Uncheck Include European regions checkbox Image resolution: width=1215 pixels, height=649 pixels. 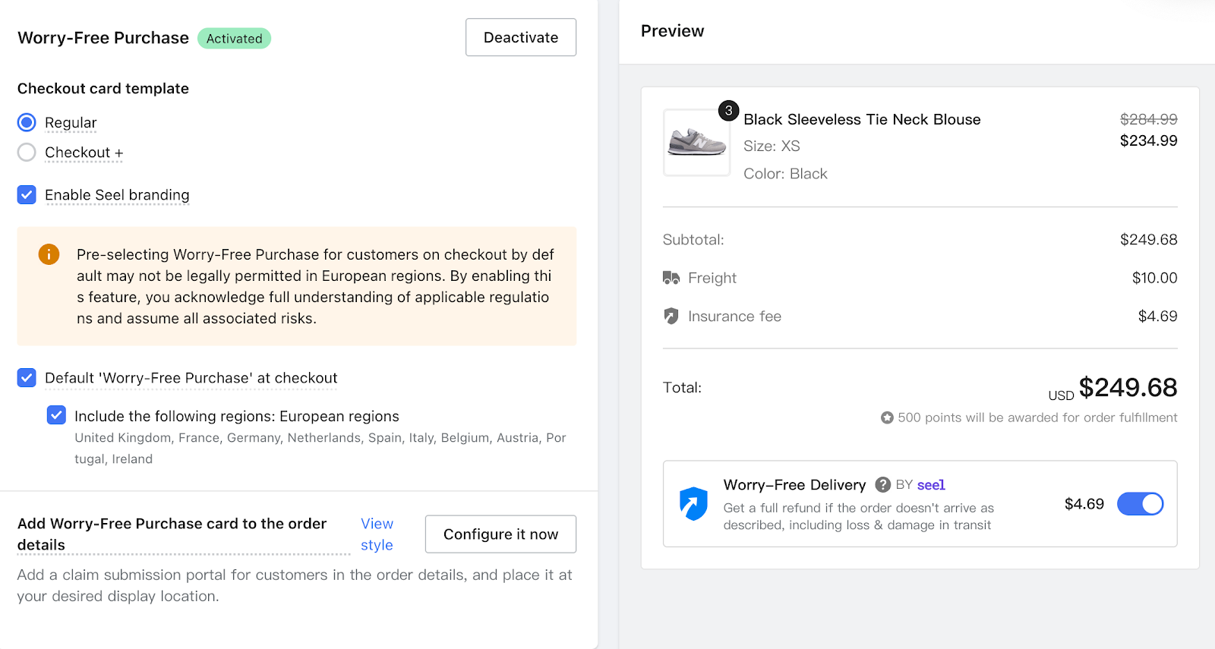[56, 415]
